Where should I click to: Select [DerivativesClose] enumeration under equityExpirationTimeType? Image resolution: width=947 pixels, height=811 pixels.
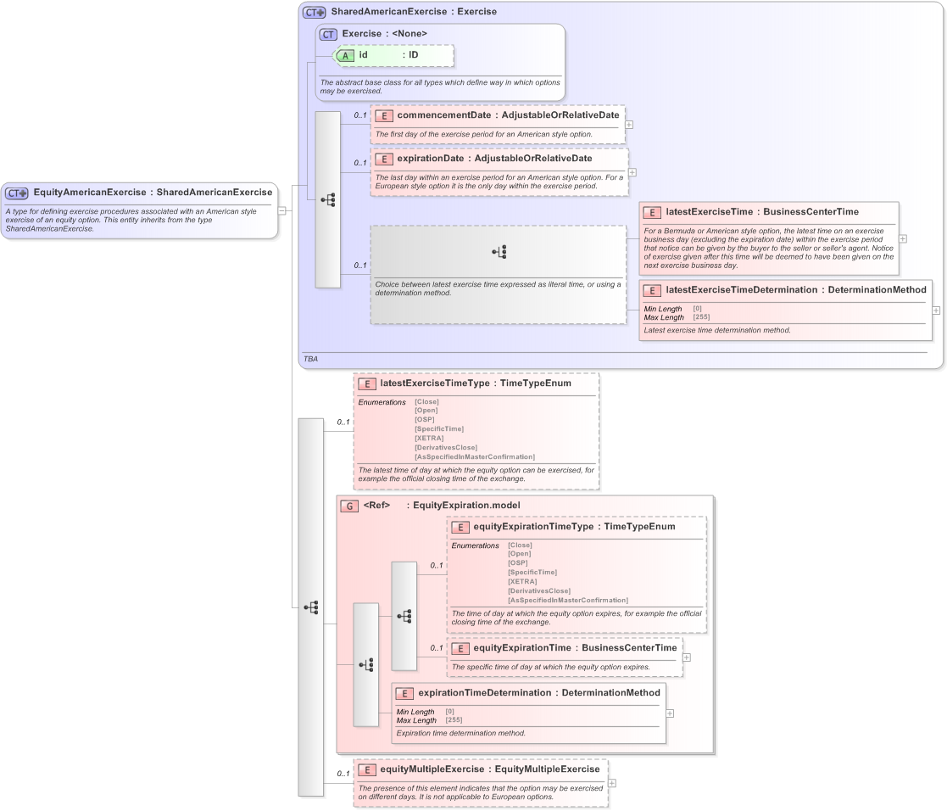[x=538, y=591]
